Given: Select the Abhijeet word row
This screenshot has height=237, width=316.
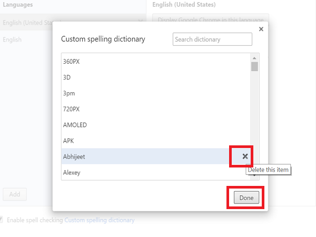Looking at the screenshot, I should pyautogui.click(x=132, y=156).
